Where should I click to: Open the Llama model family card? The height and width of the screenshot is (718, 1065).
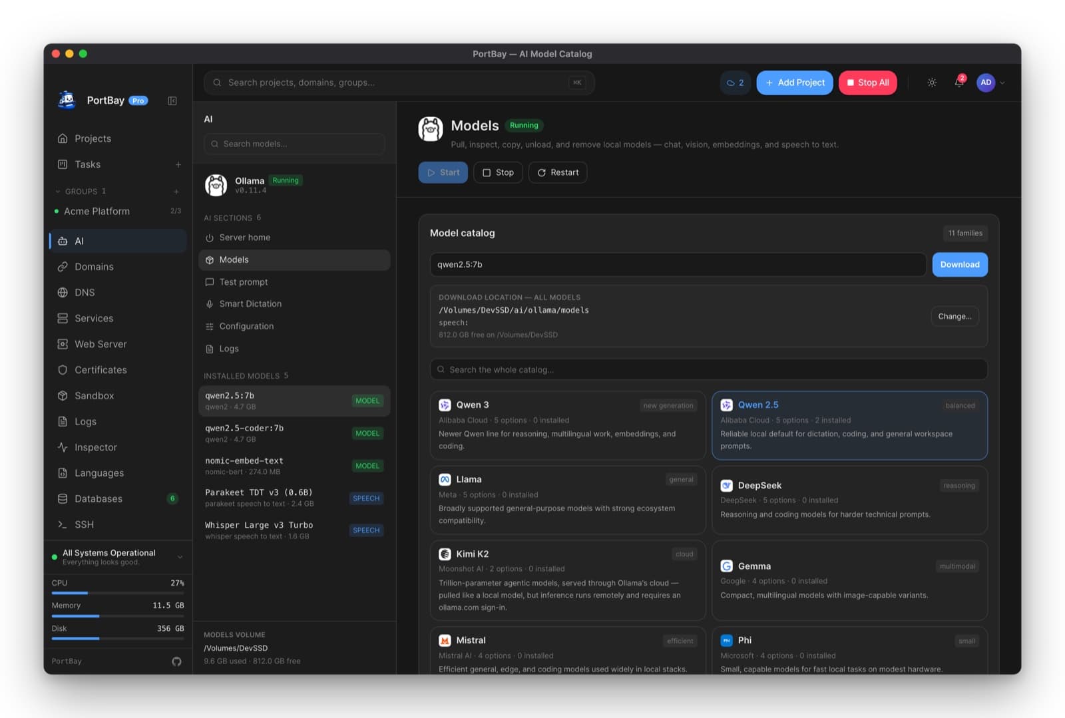(568, 500)
